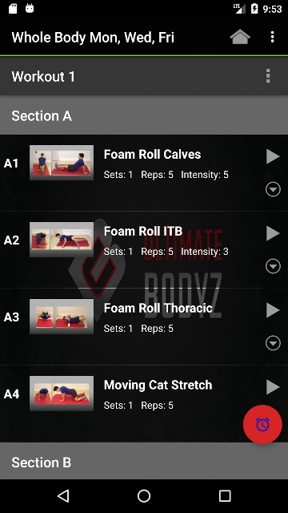This screenshot has width=288, height=513.
Task: Play the Foam Roll ITB video
Action: tap(273, 233)
